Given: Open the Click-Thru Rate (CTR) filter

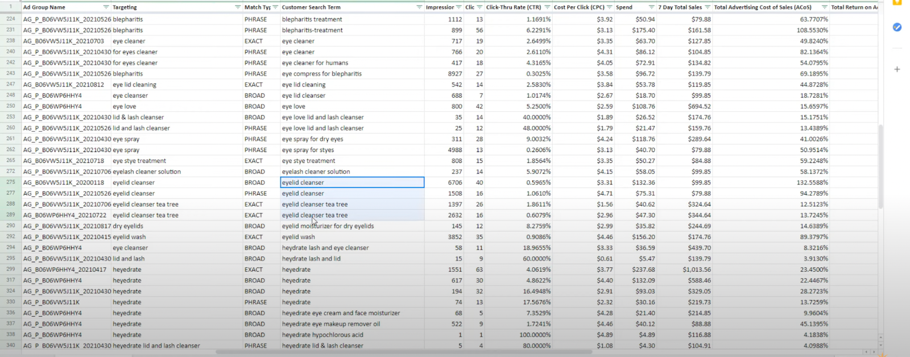Looking at the screenshot, I should pos(547,7).
